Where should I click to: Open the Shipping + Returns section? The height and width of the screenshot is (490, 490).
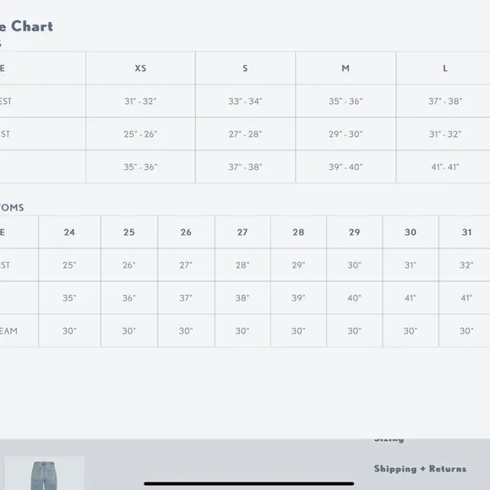[420, 469]
